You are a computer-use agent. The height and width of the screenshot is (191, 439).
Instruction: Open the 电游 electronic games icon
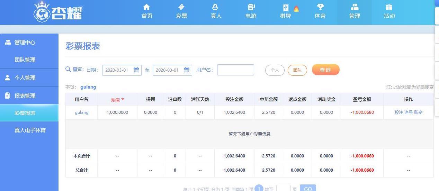pos(251,7)
